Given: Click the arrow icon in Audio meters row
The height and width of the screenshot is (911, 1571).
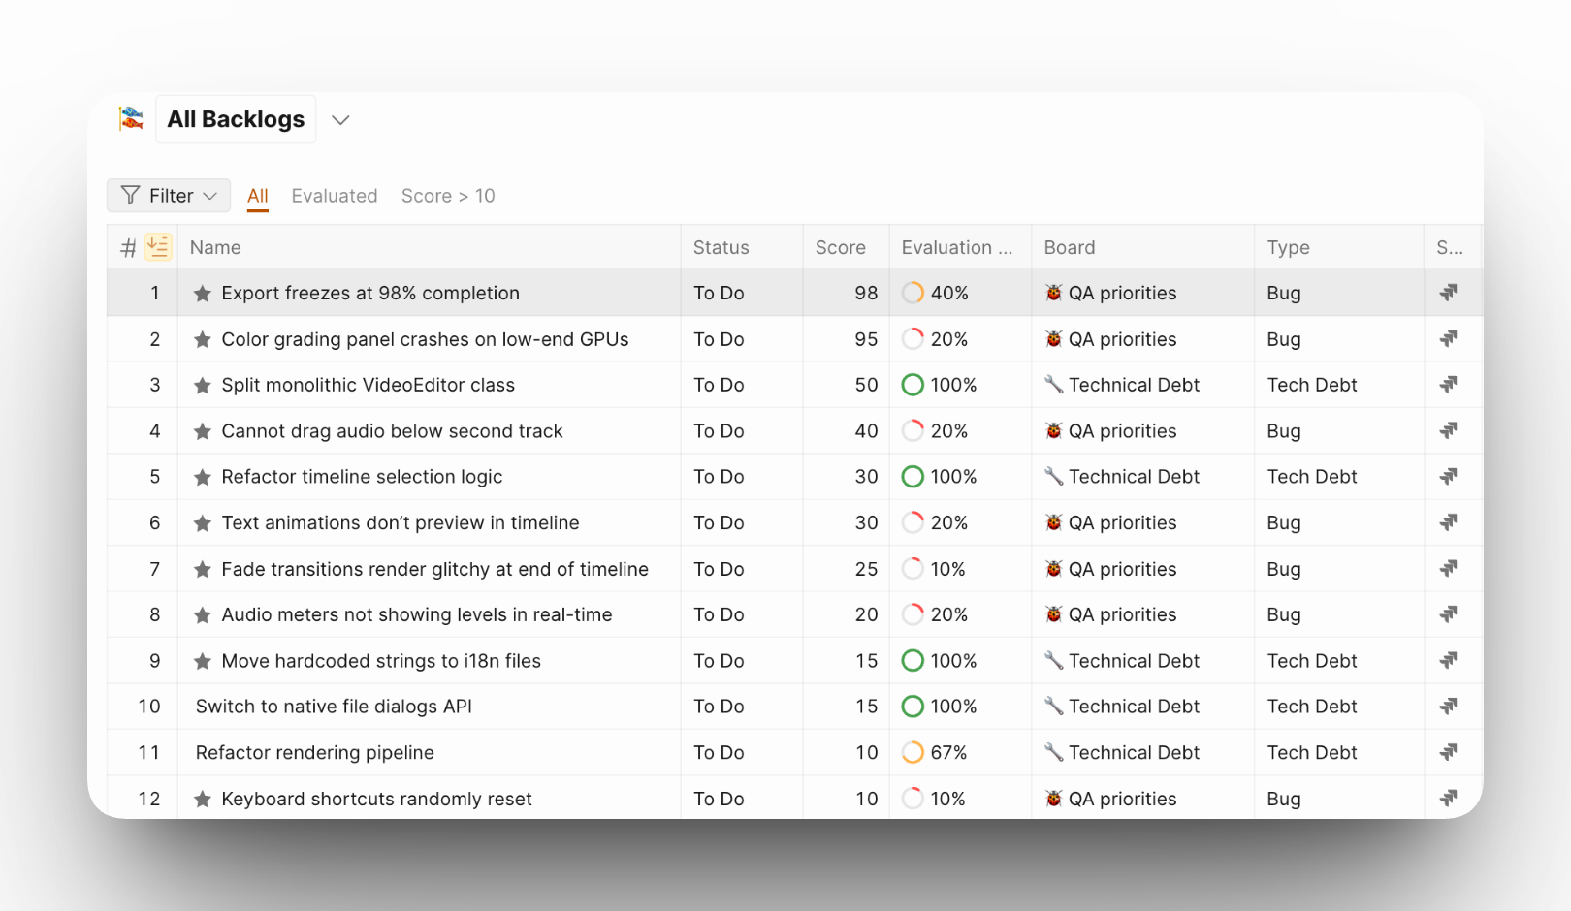Looking at the screenshot, I should (x=1449, y=614).
